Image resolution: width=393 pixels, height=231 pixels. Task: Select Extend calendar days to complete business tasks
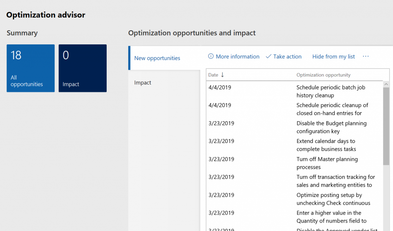326,145
